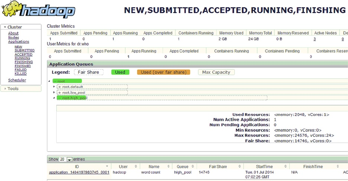Click the root.default queue bar
The width and height of the screenshot is (348, 181).
coord(92,87)
